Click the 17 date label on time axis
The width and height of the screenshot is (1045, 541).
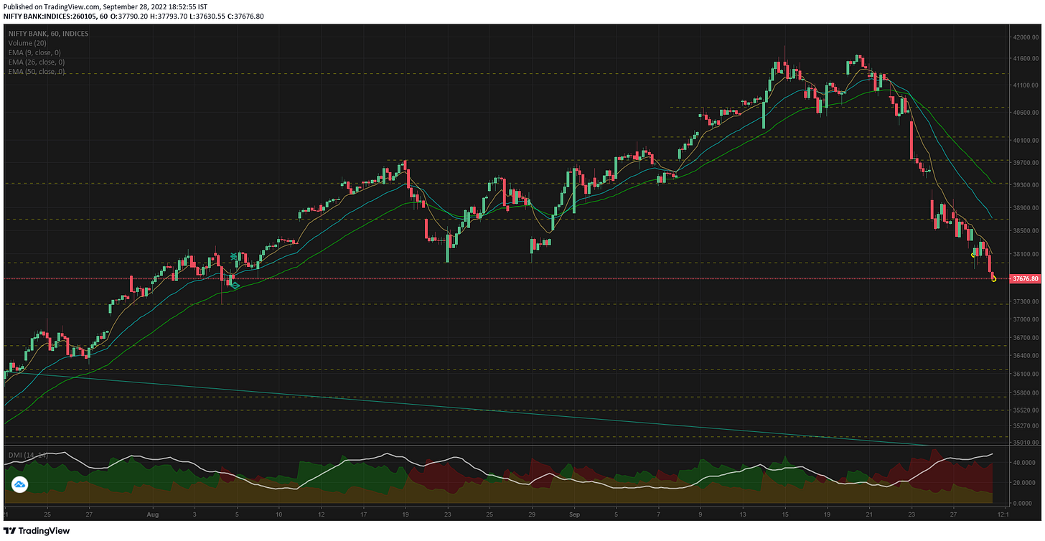tap(363, 514)
